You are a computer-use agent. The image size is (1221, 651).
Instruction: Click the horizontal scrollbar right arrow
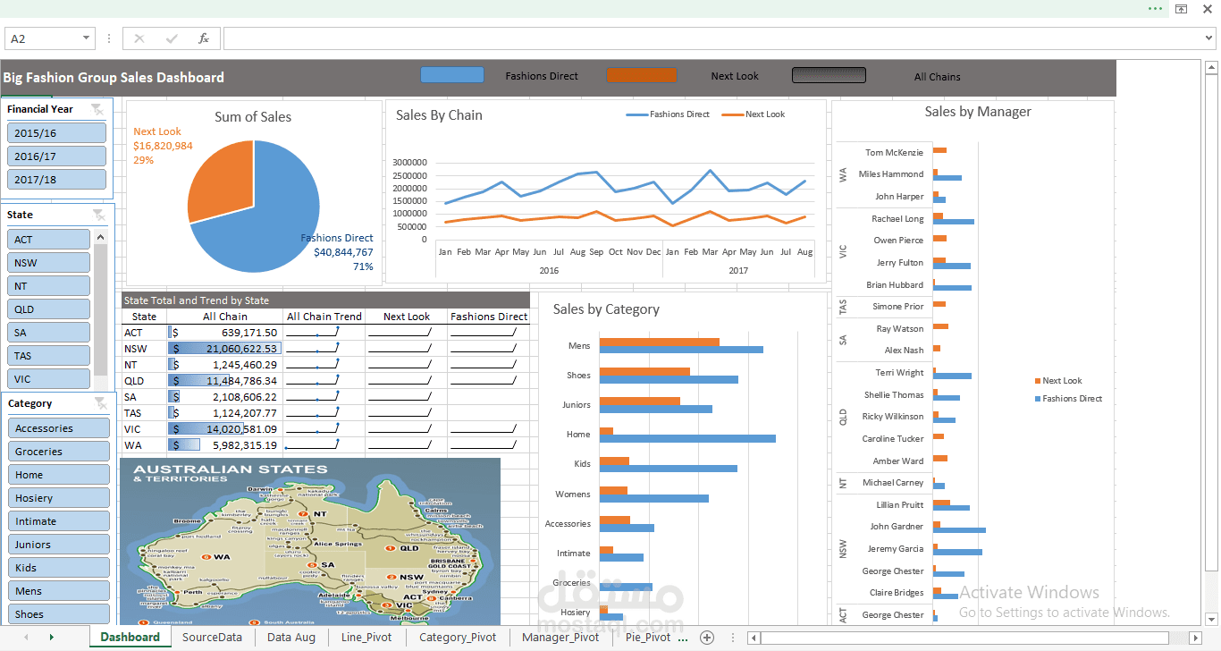click(x=1195, y=638)
